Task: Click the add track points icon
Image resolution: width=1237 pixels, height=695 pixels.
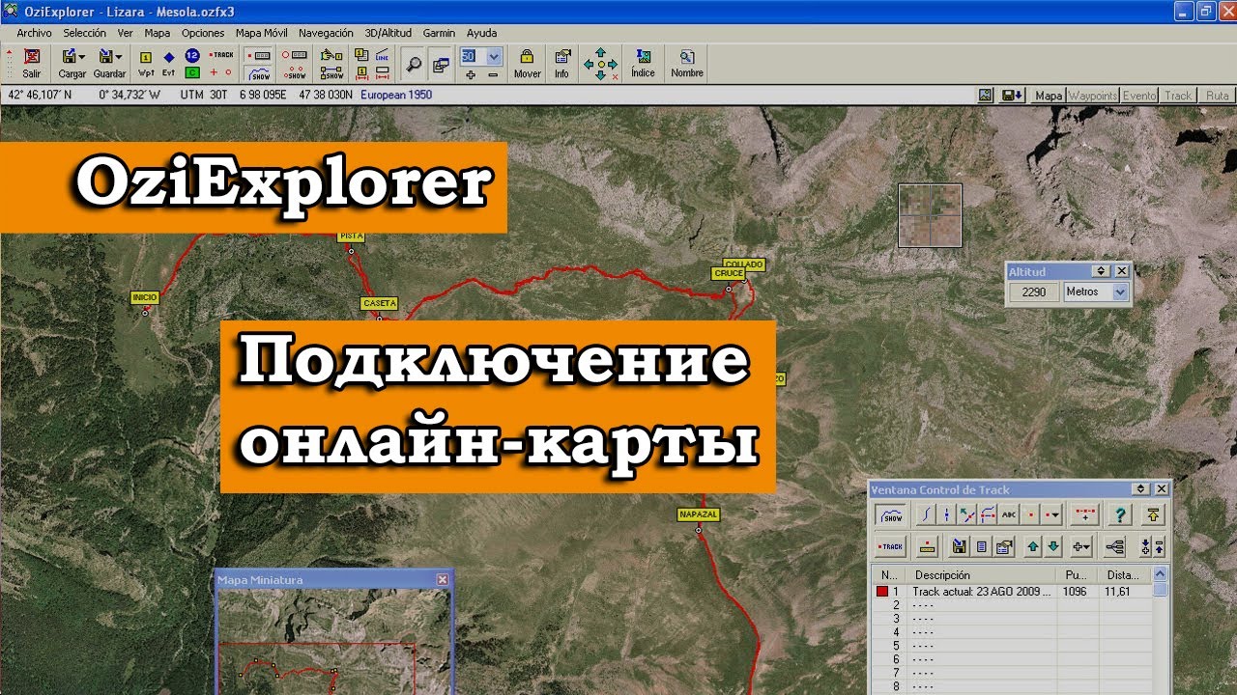Action: 1085,515
